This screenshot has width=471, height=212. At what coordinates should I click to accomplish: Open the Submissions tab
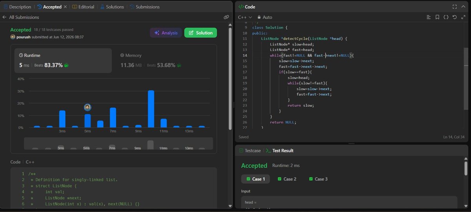[x=144, y=7]
